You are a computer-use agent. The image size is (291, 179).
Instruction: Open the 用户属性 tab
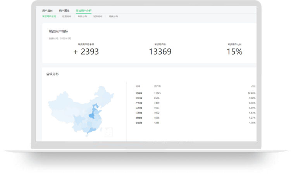64,11
